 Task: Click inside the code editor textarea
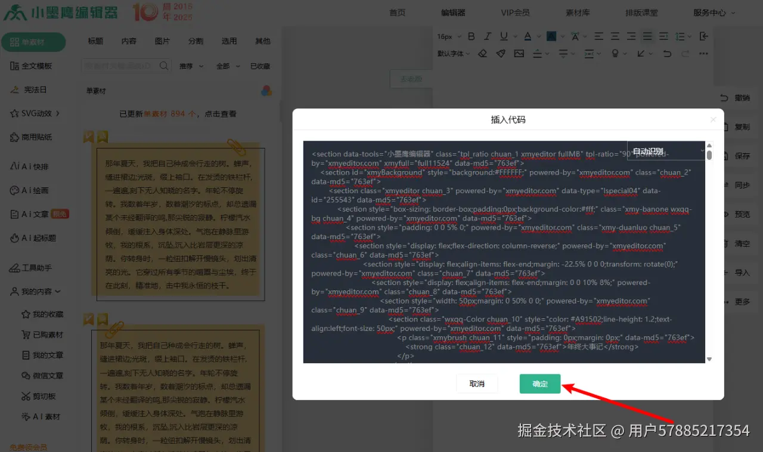[504, 252]
